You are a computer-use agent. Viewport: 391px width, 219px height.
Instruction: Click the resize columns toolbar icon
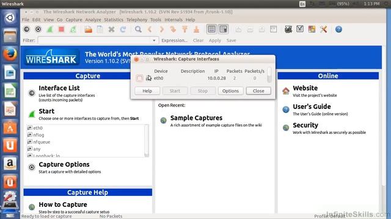(273, 29)
